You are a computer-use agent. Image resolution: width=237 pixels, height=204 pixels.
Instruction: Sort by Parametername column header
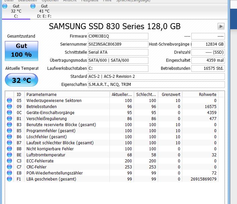pyautogui.click(x=67, y=94)
